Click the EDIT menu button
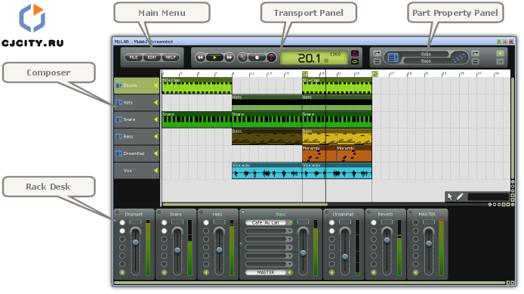Screen dimensions: 524x294 pos(152,57)
